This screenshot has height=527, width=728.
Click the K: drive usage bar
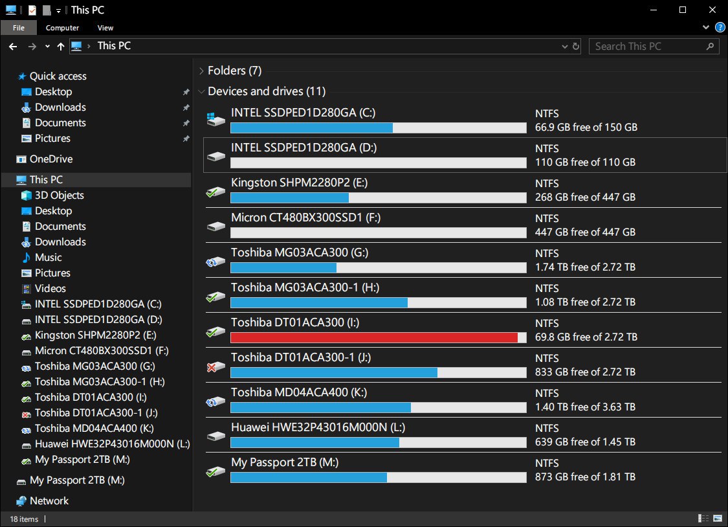(x=379, y=408)
